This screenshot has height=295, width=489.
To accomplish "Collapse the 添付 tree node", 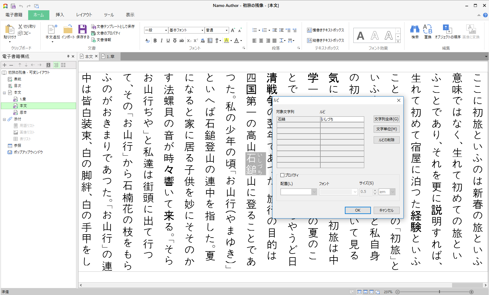I will point(4,119).
